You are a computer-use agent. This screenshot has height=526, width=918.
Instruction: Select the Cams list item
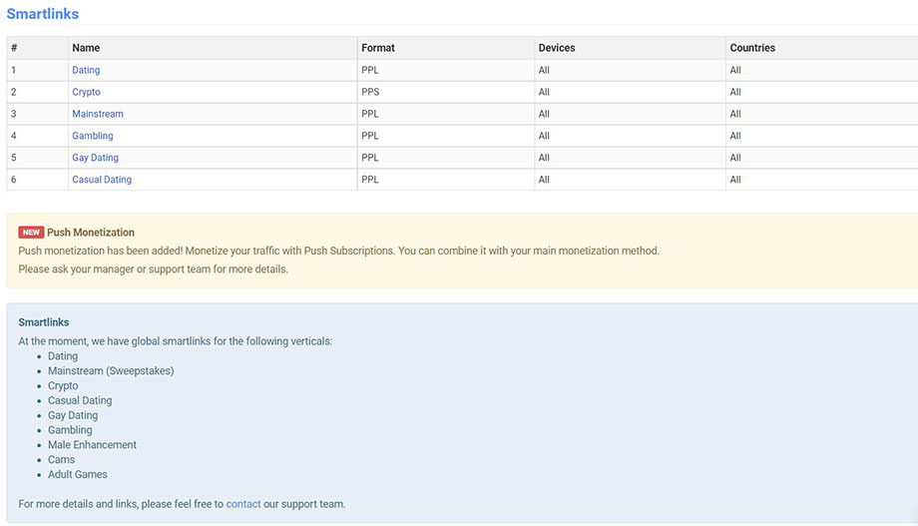[x=61, y=460]
